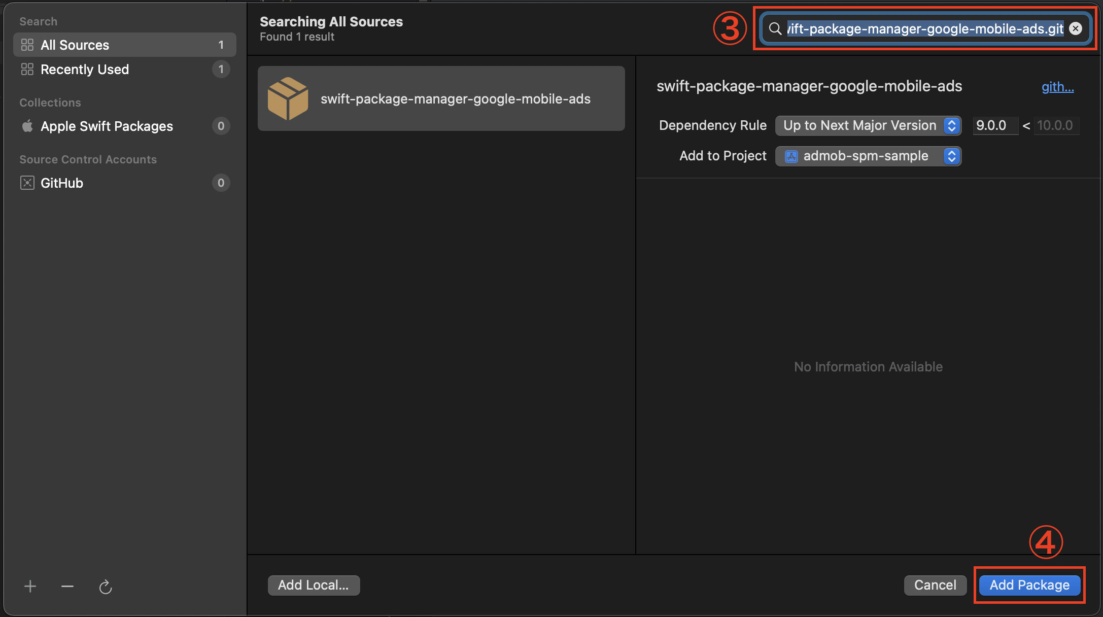1103x617 pixels.
Task: Click the All Sources grid icon
Action: coord(27,45)
